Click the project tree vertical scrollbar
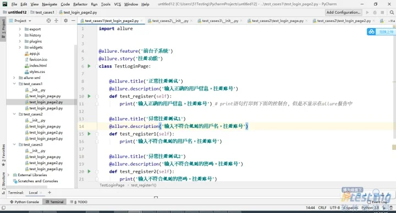The height and width of the screenshot is (213, 396). [x=75, y=116]
